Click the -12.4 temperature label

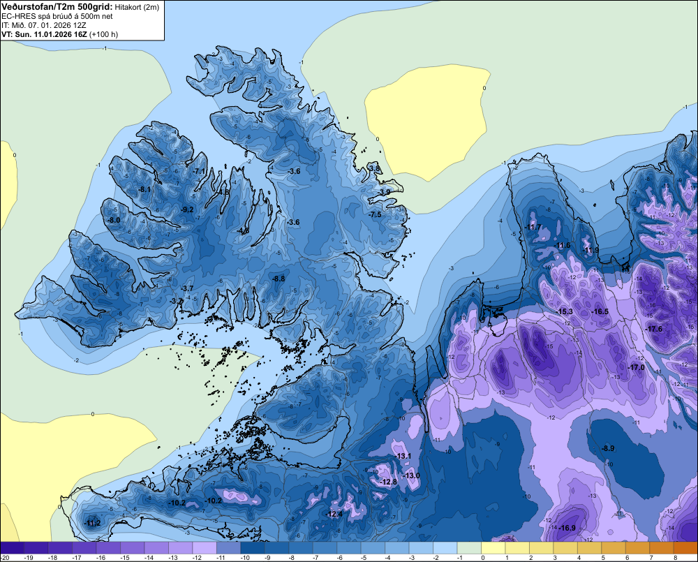(334, 514)
